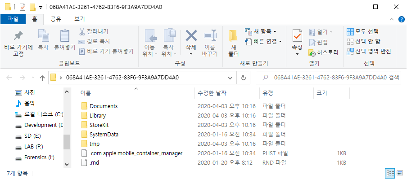Viewport: 407px width, 179px height.
Task: Click the Back navigation arrow
Action: (9, 78)
